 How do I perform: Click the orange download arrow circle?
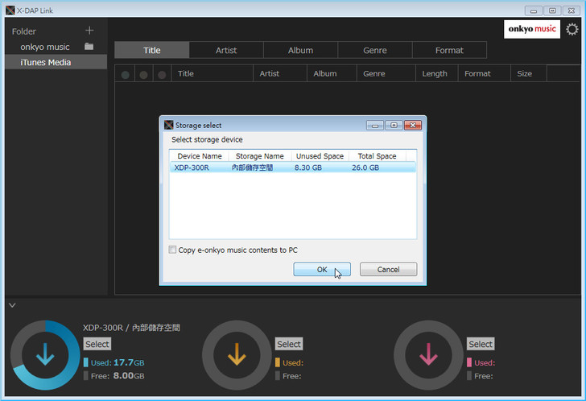point(237,354)
